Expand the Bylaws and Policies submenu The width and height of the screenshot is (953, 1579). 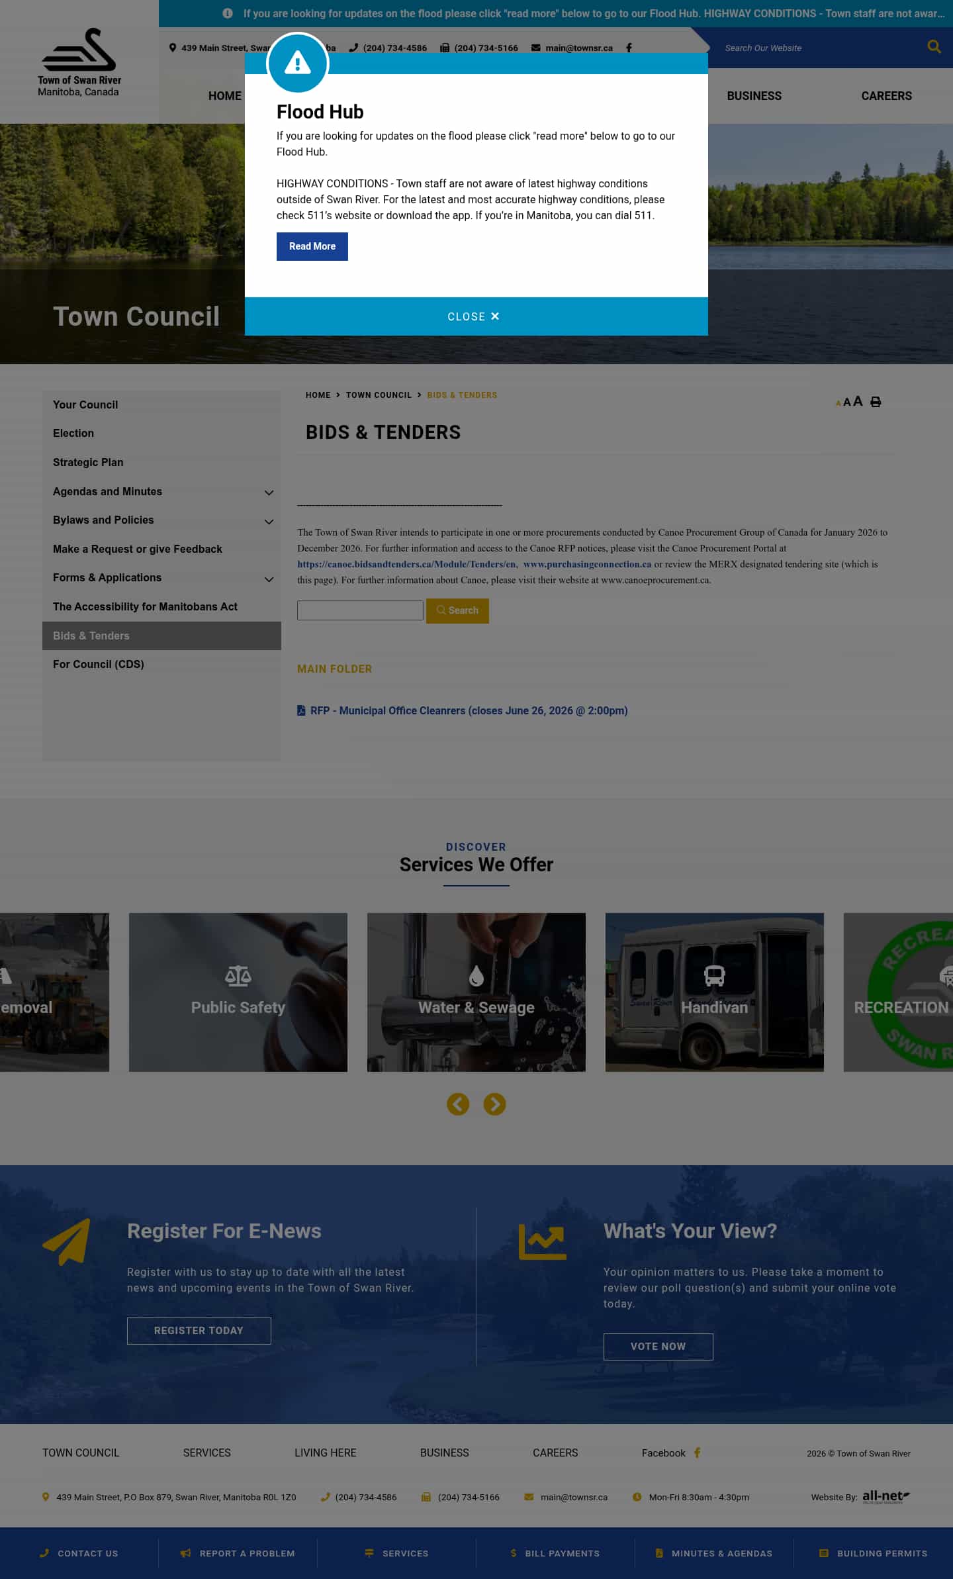tap(269, 521)
